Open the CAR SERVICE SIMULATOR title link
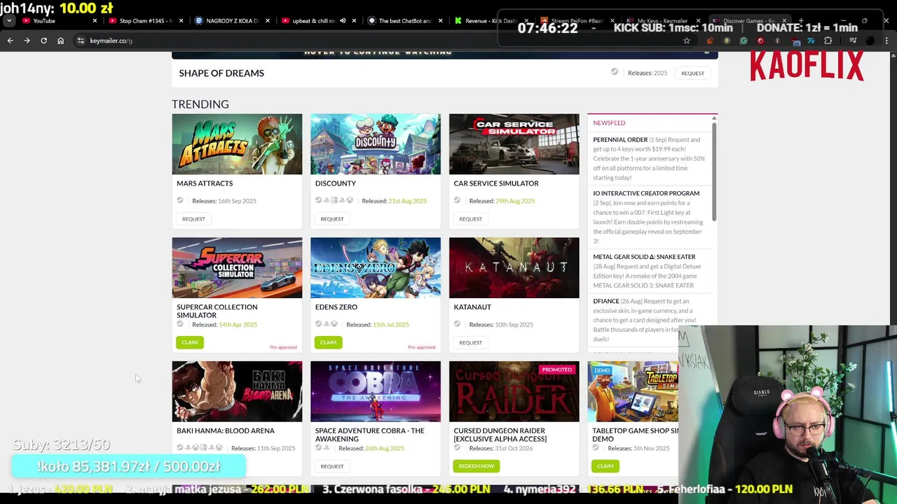The image size is (897, 504). coord(496,183)
